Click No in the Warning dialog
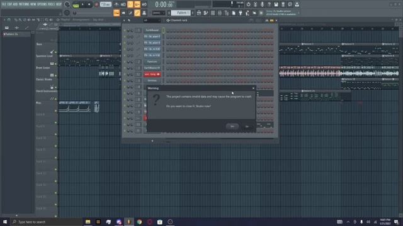Viewport: 403px width, 226px height. pyautogui.click(x=247, y=127)
